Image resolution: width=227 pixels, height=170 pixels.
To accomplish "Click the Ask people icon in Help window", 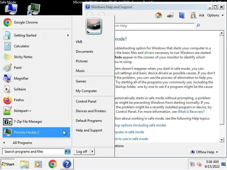I will [193, 15].
